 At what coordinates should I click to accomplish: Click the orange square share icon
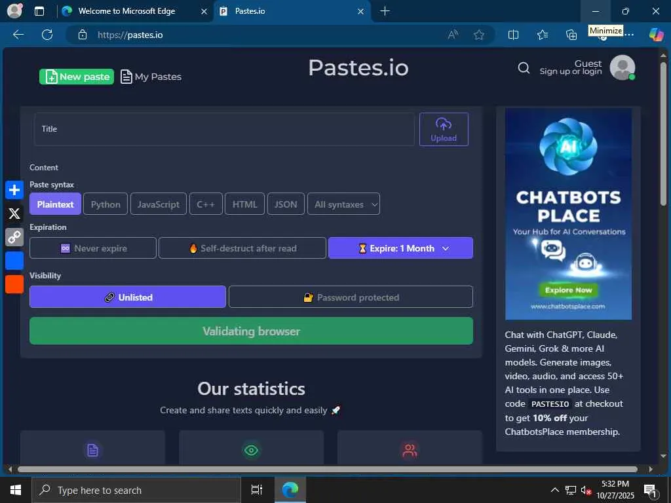(14, 284)
